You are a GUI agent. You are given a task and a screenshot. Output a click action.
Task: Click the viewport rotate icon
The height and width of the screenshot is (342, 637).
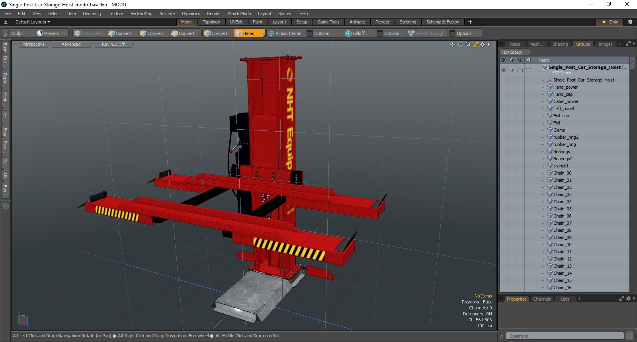[461, 45]
